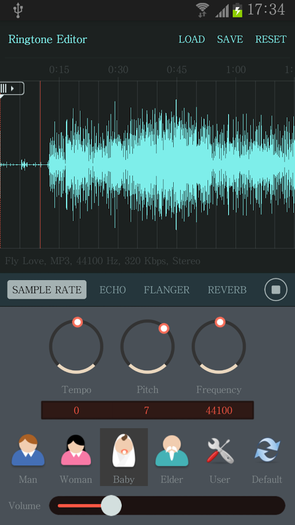Choose the Elder voice preset

[172, 457]
